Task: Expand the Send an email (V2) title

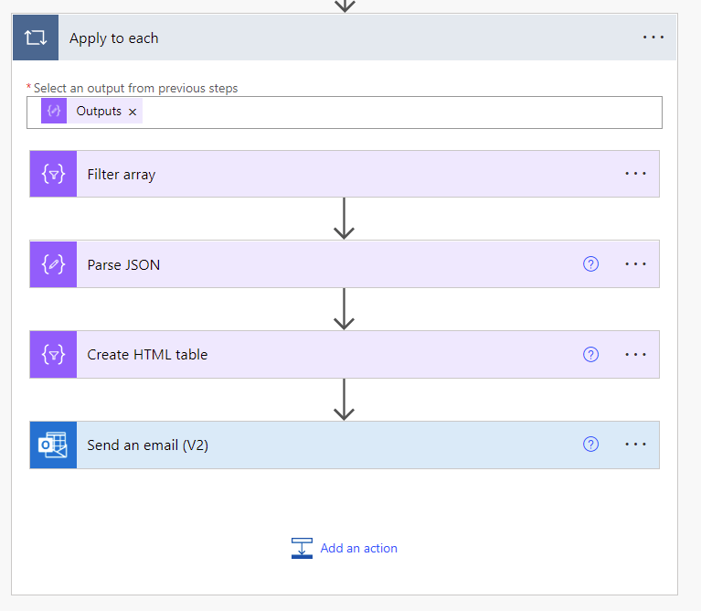Action: tap(148, 445)
